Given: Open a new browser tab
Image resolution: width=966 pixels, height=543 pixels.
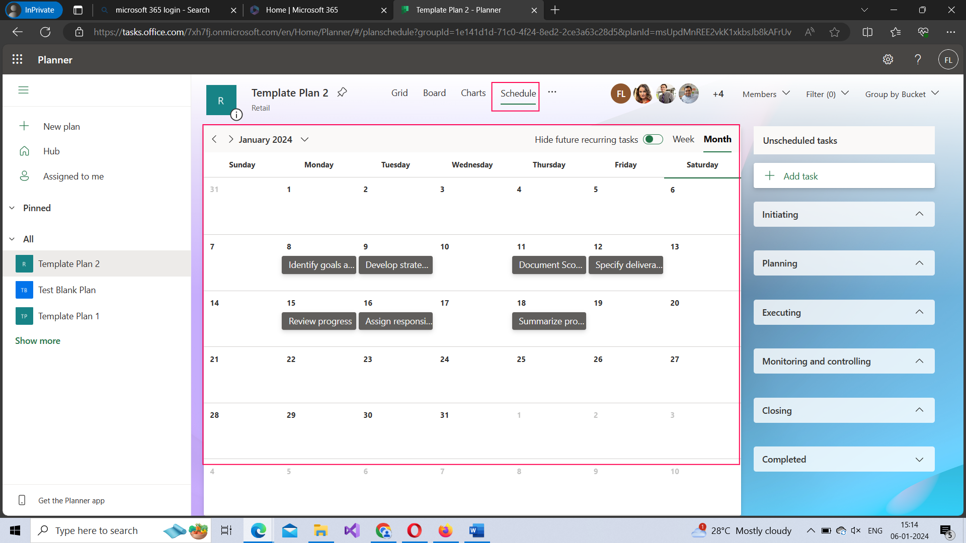Looking at the screenshot, I should tap(555, 10).
